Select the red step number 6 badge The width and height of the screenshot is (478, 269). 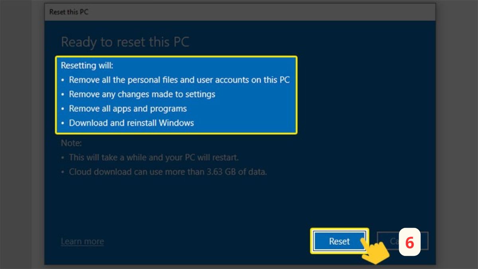[x=409, y=242]
